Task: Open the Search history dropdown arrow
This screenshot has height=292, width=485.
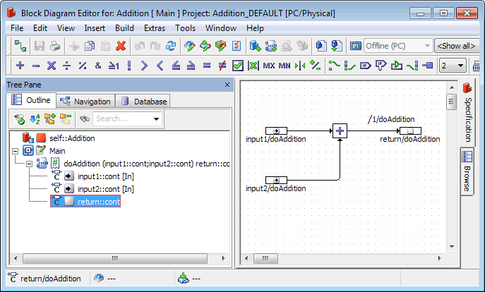Action: pos(157,119)
